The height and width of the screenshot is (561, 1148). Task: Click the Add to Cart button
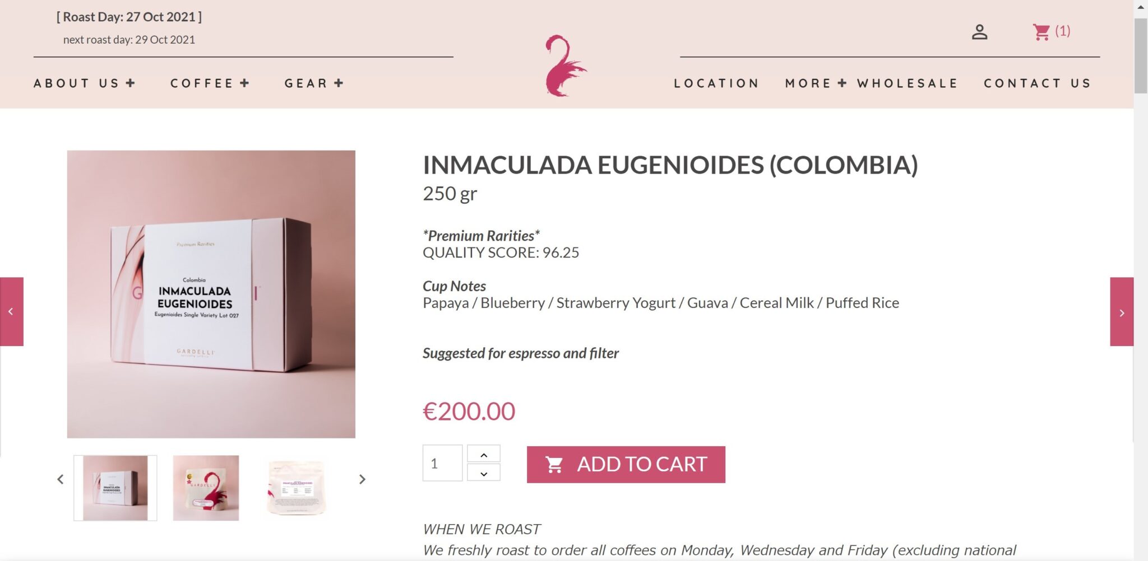click(626, 464)
